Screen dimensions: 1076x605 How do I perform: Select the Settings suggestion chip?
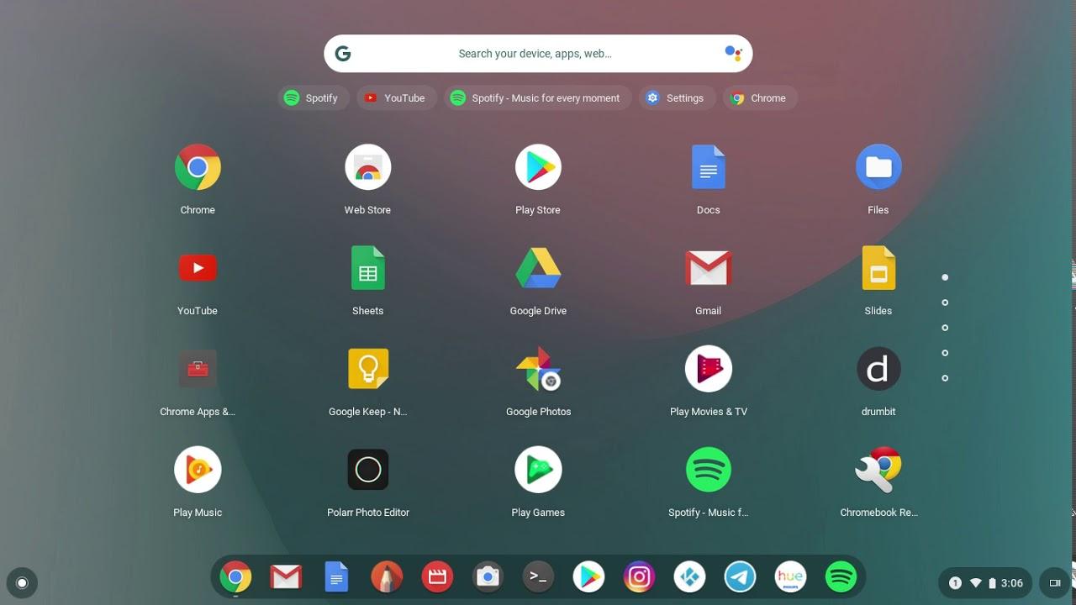677,98
